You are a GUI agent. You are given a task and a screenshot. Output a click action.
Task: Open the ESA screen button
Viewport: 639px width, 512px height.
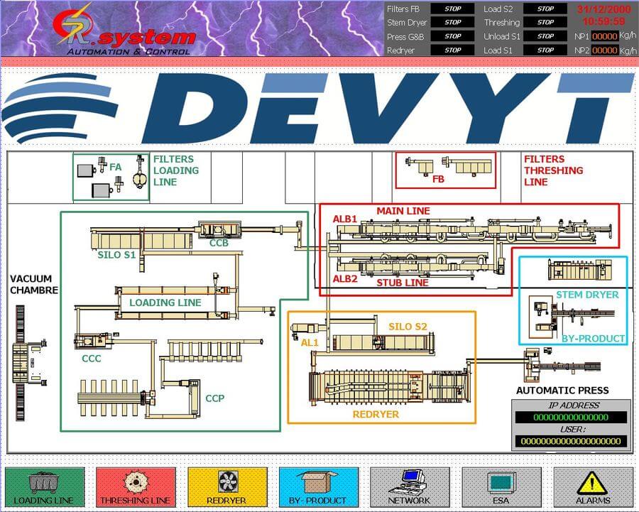point(501,487)
